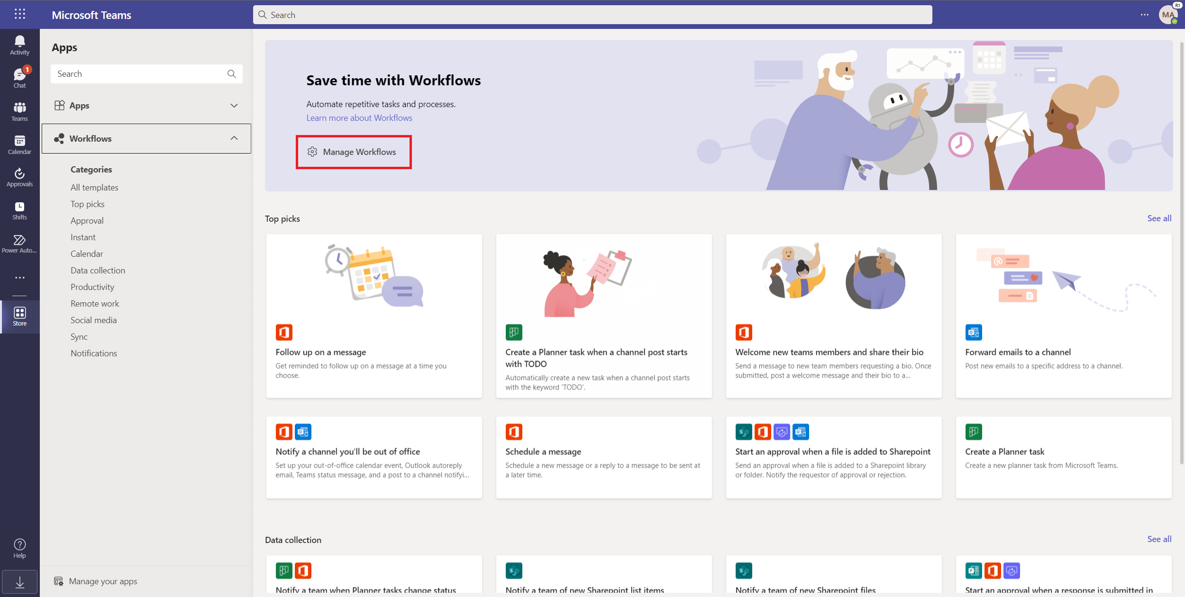
Task: Click Learn more about Workflows link
Action: tap(359, 118)
